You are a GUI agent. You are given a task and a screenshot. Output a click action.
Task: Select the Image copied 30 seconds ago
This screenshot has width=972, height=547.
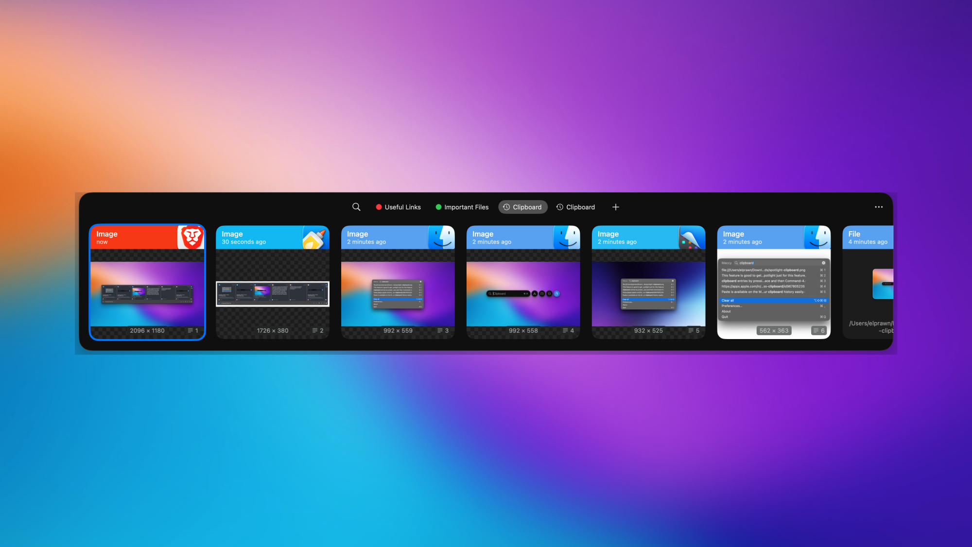tap(272, 282)
